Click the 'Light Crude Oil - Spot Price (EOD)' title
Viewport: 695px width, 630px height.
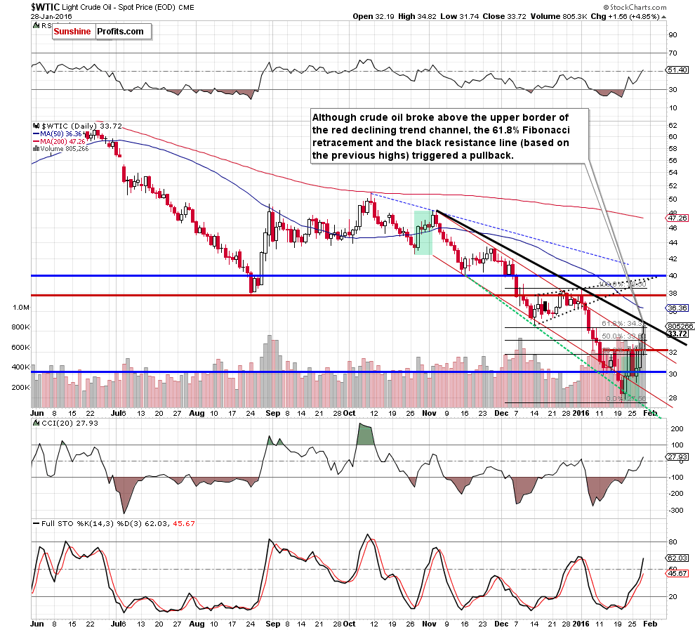[119, 8]
